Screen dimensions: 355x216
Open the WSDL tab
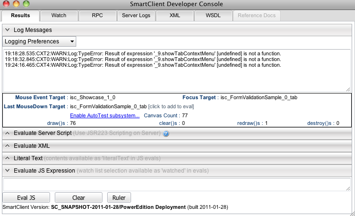pos(213,15)
